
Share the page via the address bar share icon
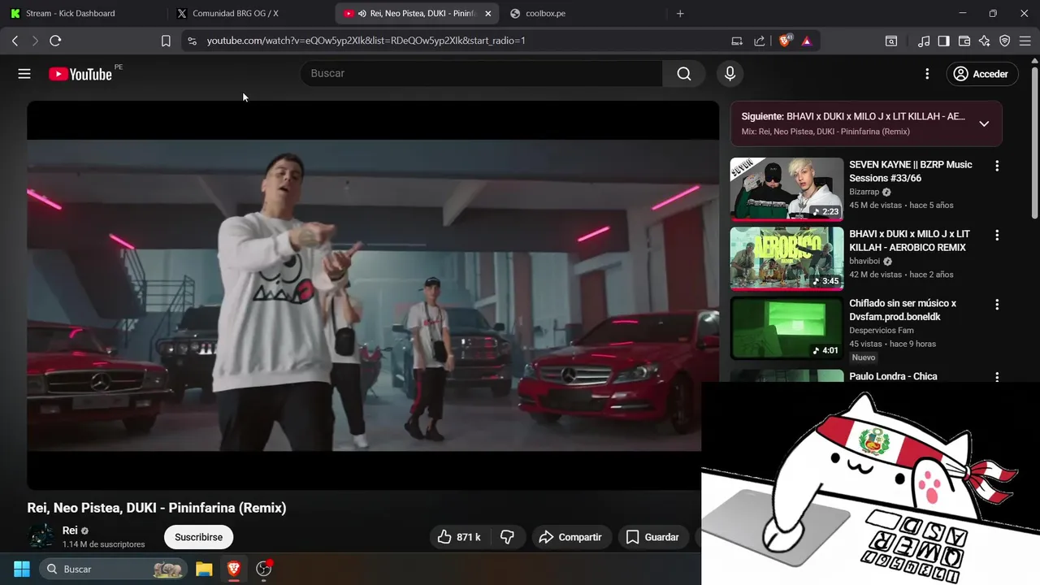pos(759,41)
